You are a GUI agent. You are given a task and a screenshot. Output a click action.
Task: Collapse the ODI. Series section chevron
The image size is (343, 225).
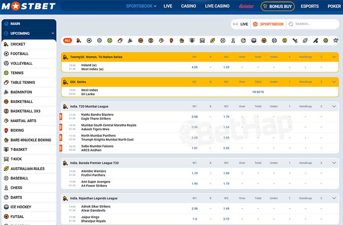pos(334,82)
